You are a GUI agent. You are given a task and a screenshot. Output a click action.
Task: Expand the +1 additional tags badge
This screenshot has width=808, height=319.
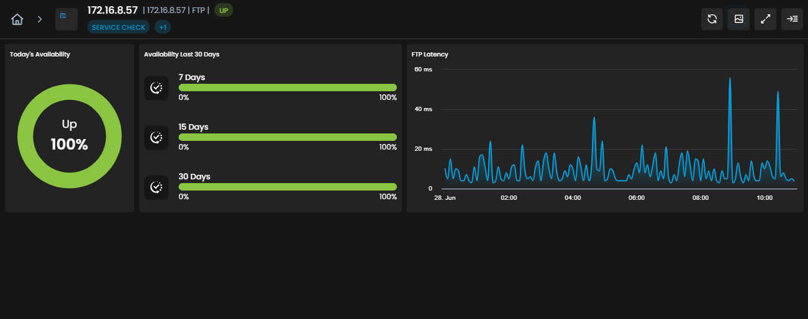(x=163, y=27)
